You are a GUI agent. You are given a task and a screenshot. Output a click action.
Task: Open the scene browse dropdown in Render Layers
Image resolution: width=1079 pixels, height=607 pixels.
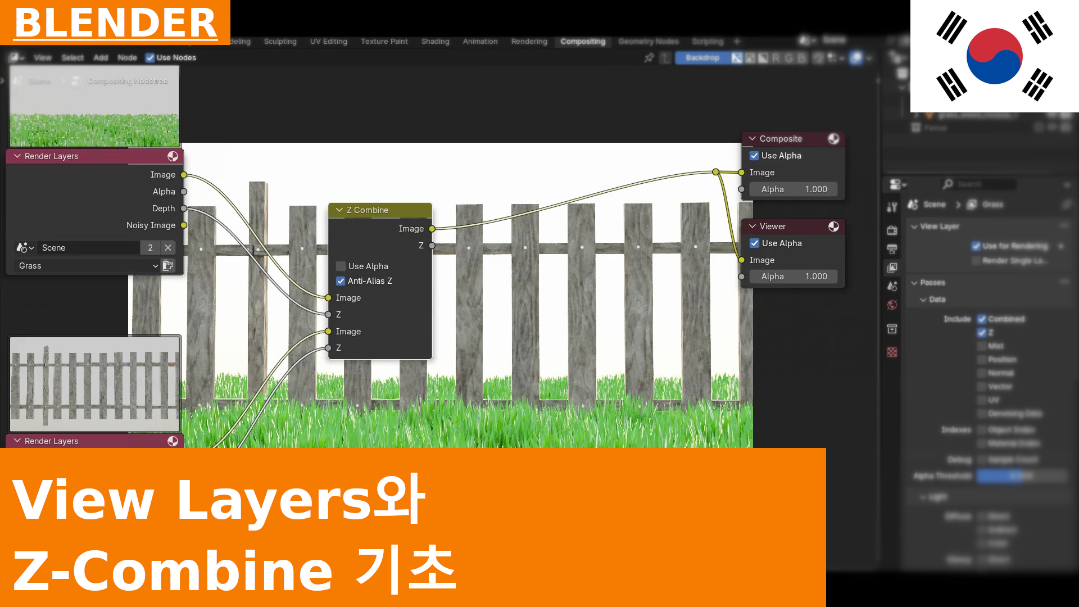[25, 248]
